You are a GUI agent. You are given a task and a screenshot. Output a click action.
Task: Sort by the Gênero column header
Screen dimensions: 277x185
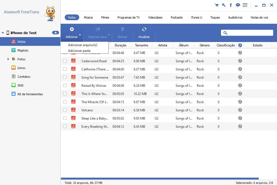click(205, 45)
